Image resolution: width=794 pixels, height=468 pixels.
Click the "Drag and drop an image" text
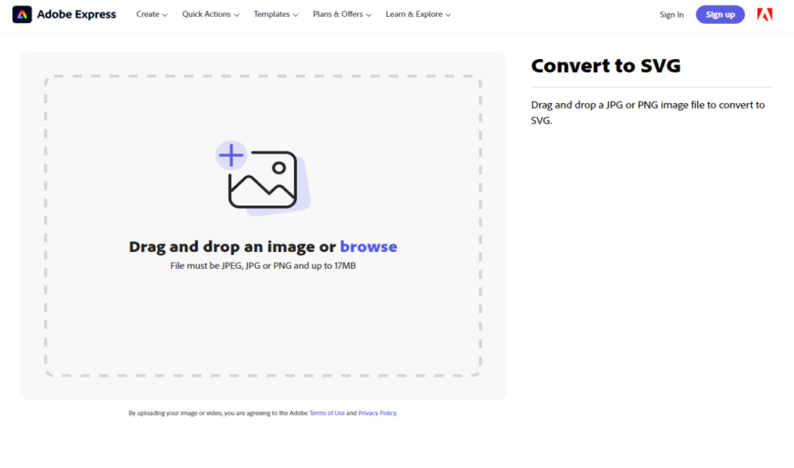point(233,247)
